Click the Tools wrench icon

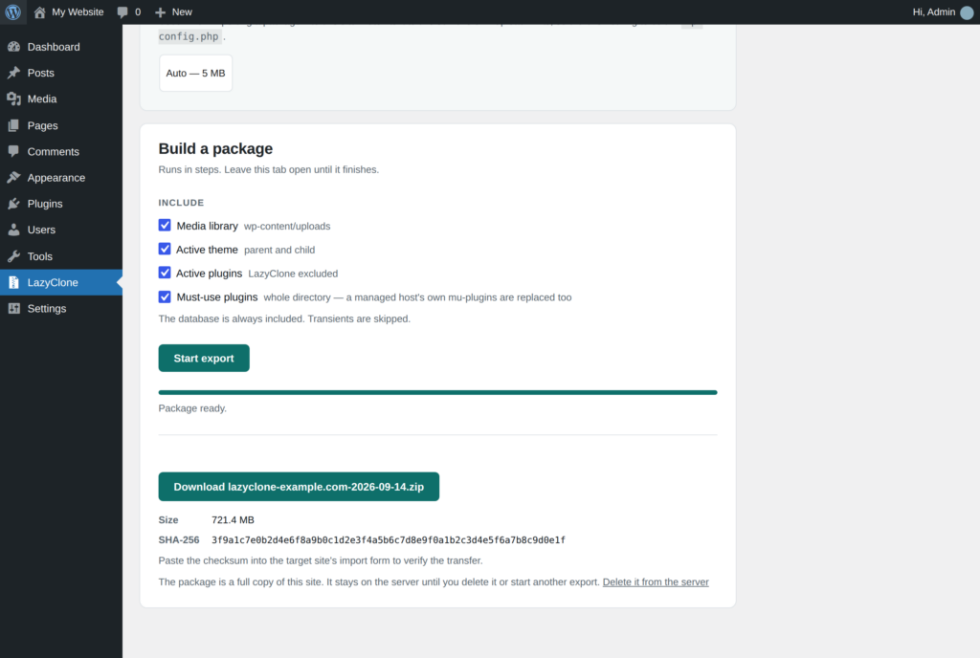13,256
